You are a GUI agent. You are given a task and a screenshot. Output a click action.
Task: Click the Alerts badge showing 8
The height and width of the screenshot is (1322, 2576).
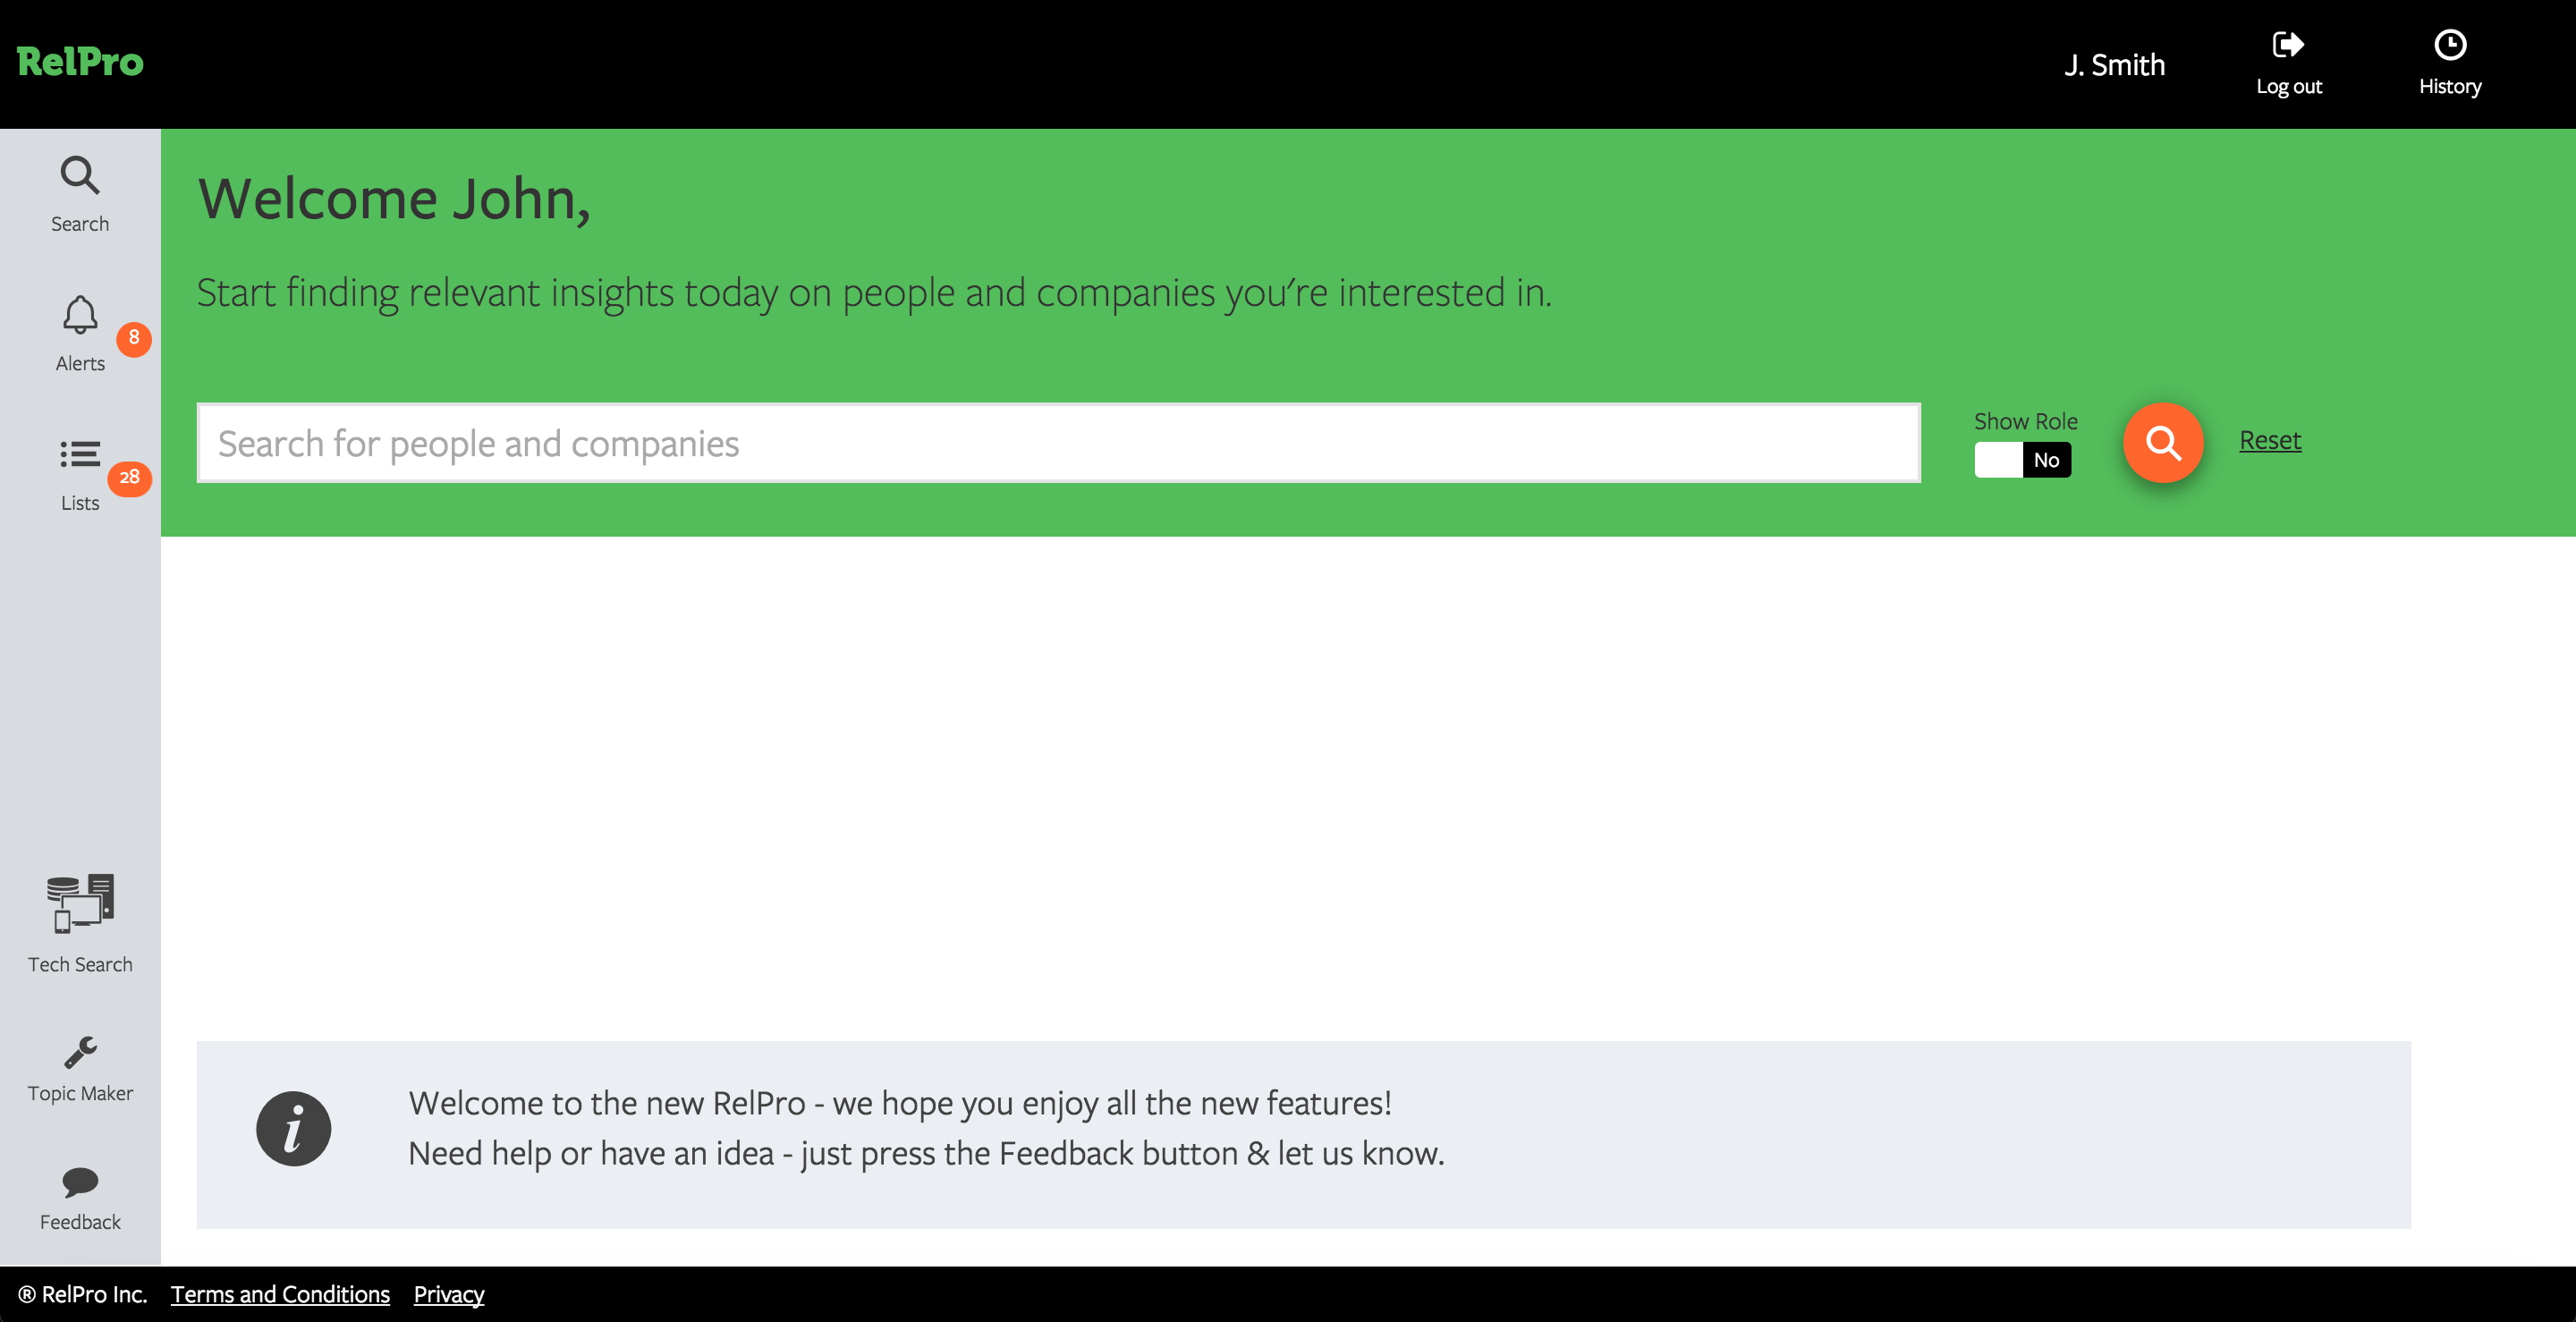[x=134, y=338]
